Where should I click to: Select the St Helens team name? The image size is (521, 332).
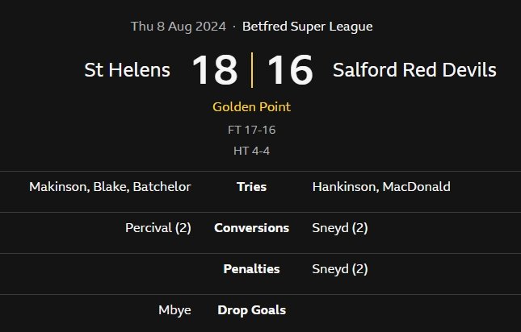click(128, 70)
